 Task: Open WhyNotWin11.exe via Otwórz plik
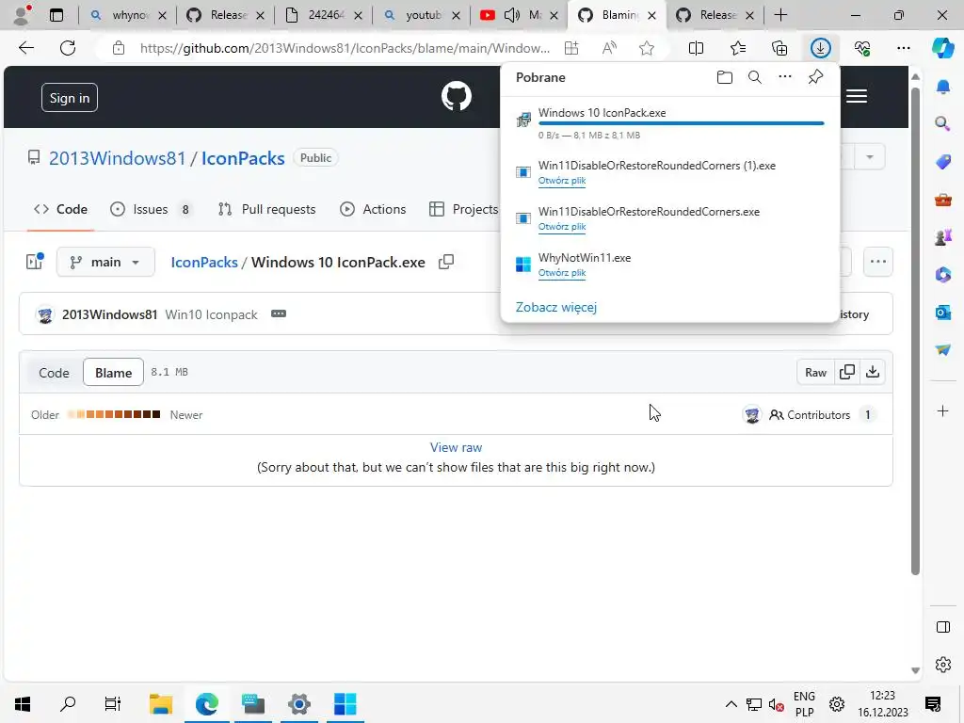tap(562, 273)
